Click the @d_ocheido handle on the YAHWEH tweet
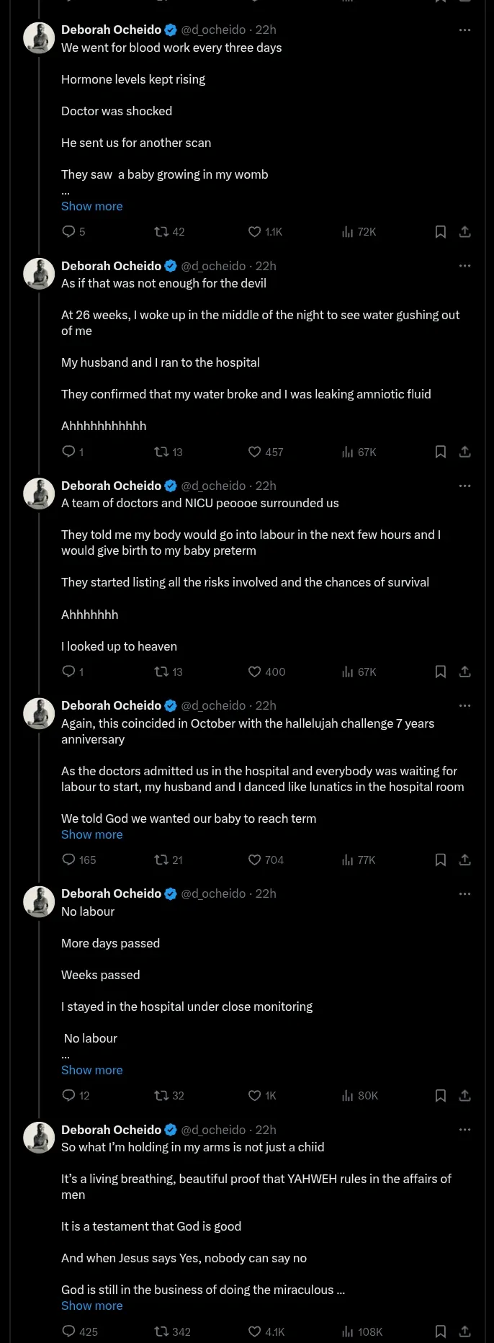Image resolution: width=494 pixels, height=1343 pixels. (x=213, y=1130)
